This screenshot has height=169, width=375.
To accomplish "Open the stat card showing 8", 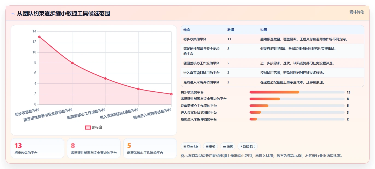I will (x=94, y=148).
